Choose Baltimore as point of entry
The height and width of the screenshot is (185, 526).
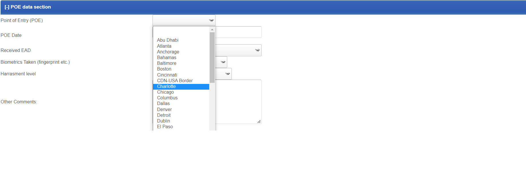[x=181, y=63]
